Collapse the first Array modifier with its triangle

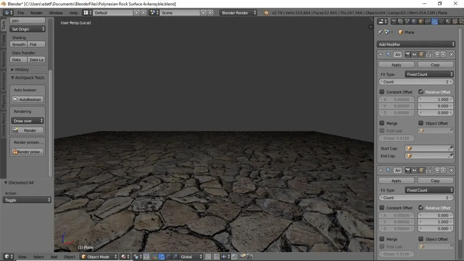coord(381,55)
